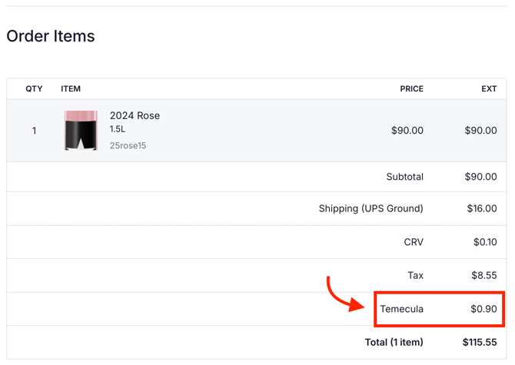Click the CRV fee label
This screenshot has height=365, width=515.
[414, 242]
